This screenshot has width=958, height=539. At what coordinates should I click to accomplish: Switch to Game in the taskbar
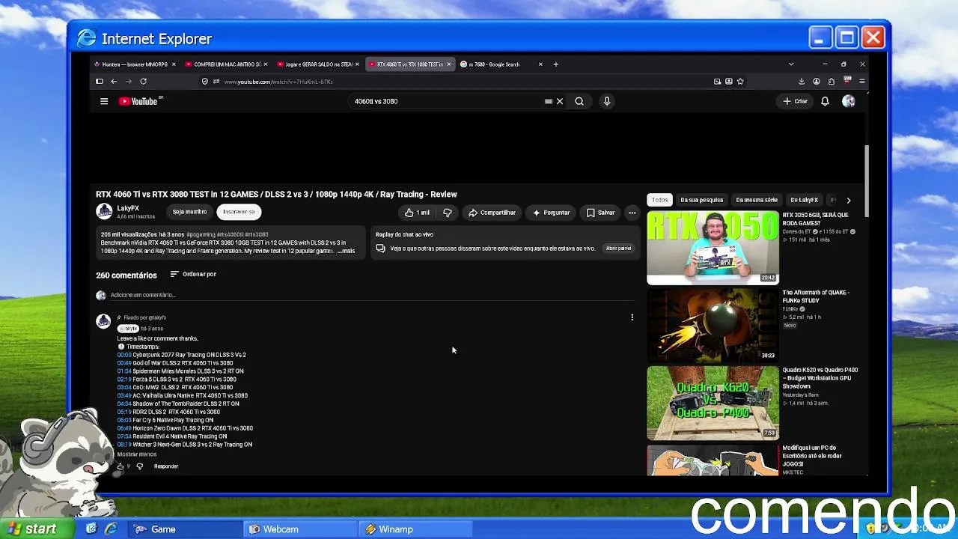(x=186, y=529)
